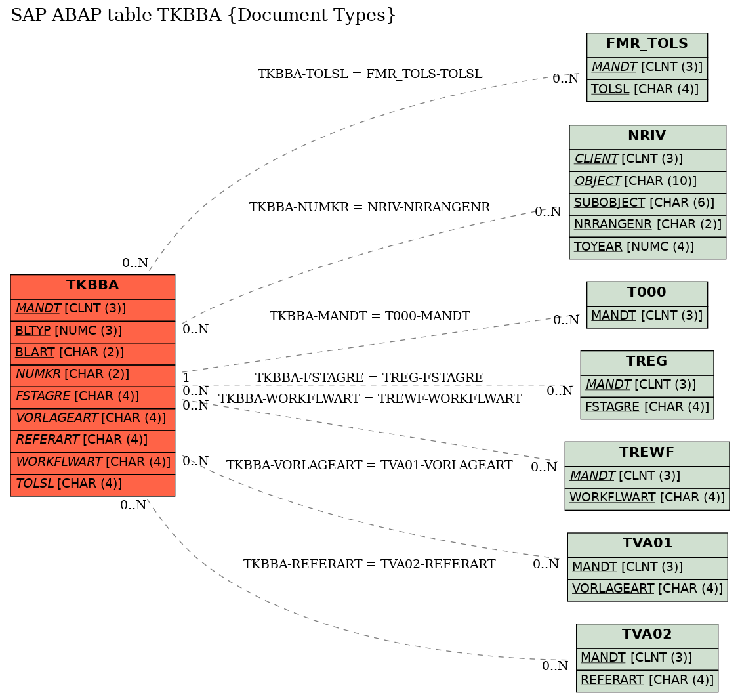
Task: Pick the SUBOBJECT [CHAR (6)] row
Action: pyautogui.click(x=647, y=204)
